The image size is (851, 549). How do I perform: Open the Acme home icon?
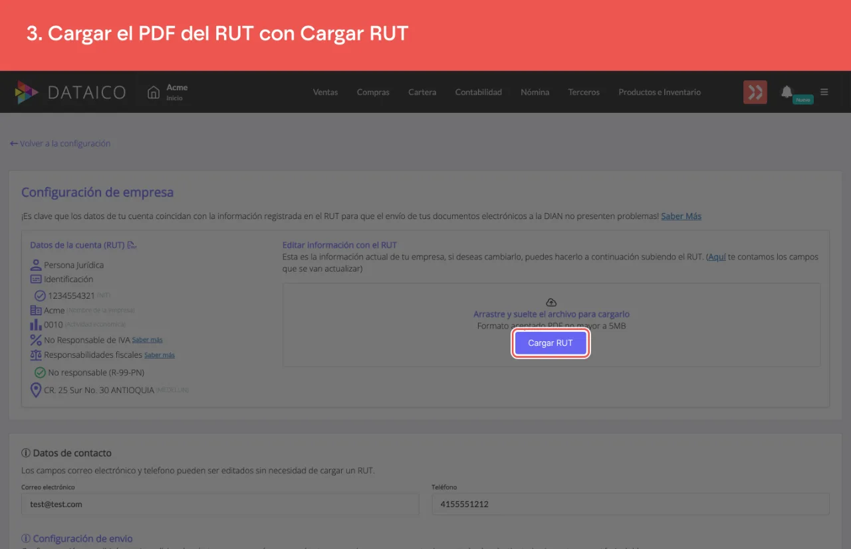coord(154,92)
